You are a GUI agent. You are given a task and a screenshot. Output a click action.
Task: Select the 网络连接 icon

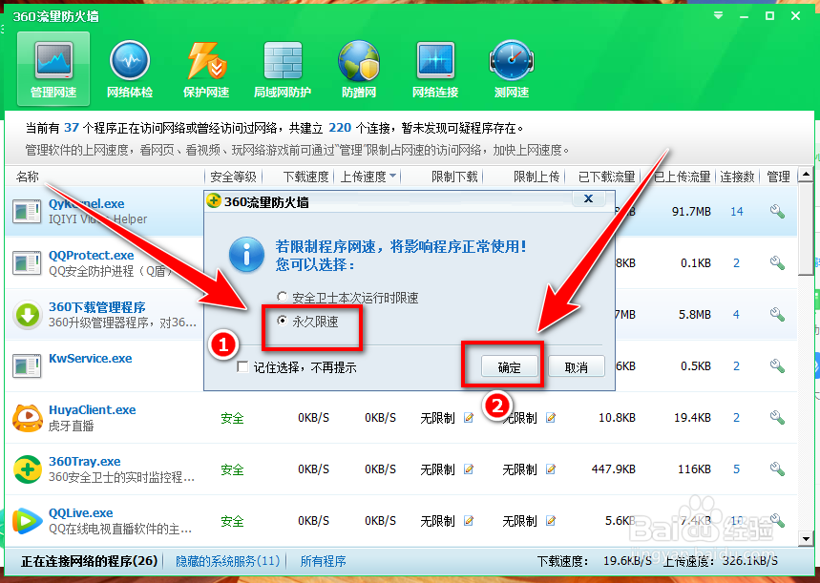(x=435, y=67)
